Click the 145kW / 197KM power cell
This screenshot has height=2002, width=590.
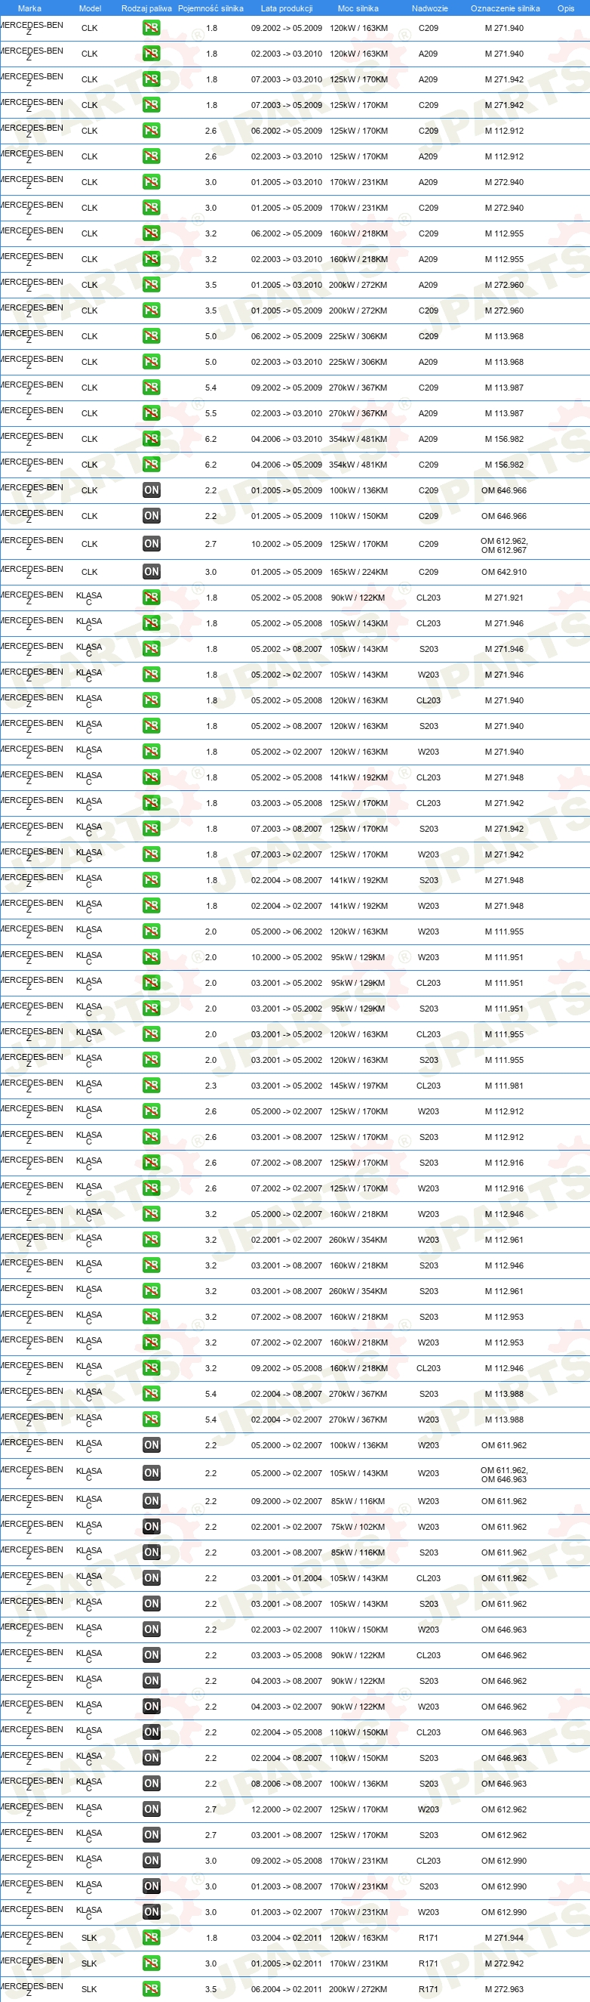358,1086
